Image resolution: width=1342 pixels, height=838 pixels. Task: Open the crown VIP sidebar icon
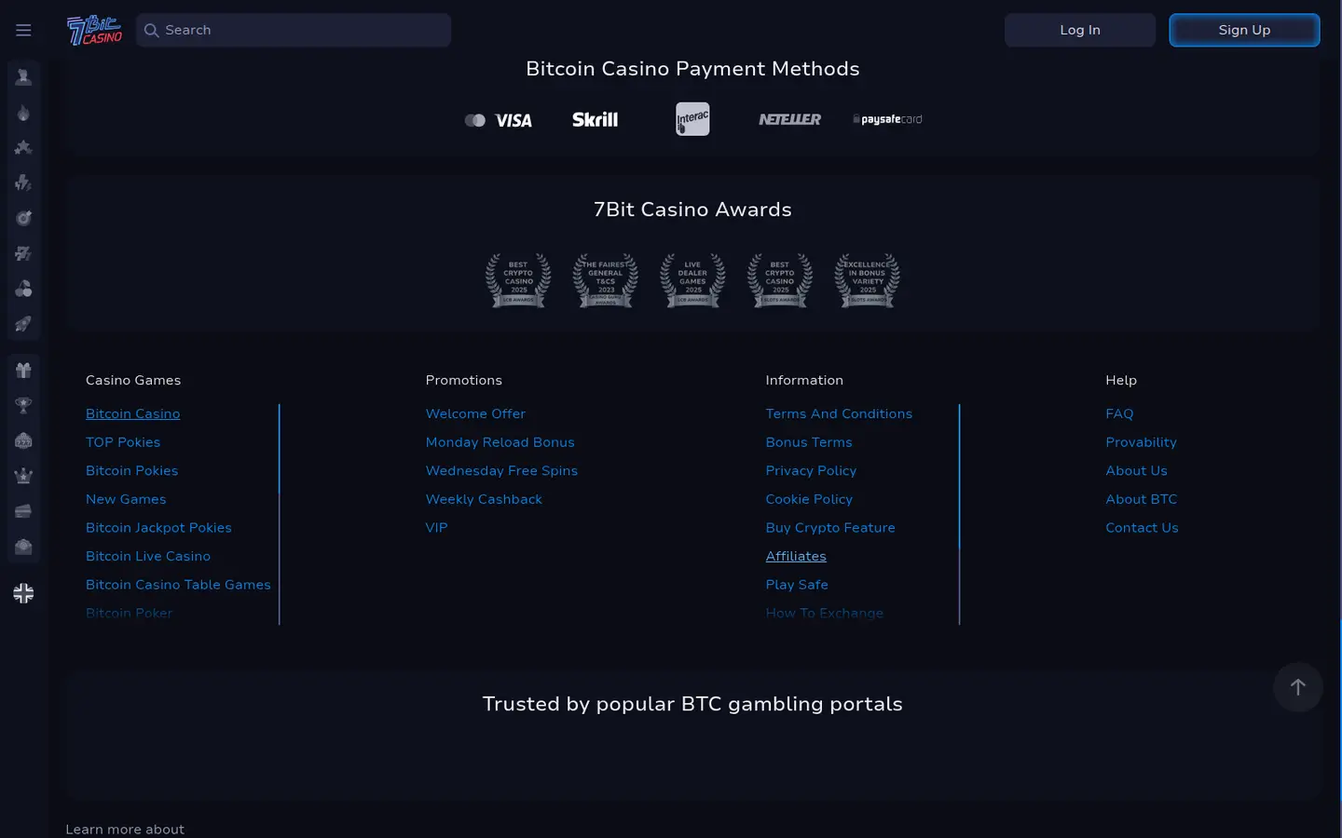click(23, 476)
